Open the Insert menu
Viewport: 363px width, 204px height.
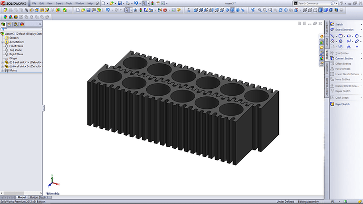[x=59, y=4]
